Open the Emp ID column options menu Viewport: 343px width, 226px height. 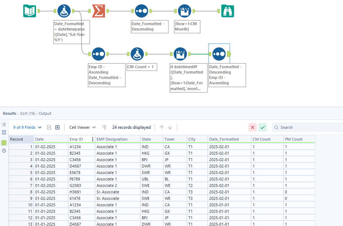pos(93,139)
